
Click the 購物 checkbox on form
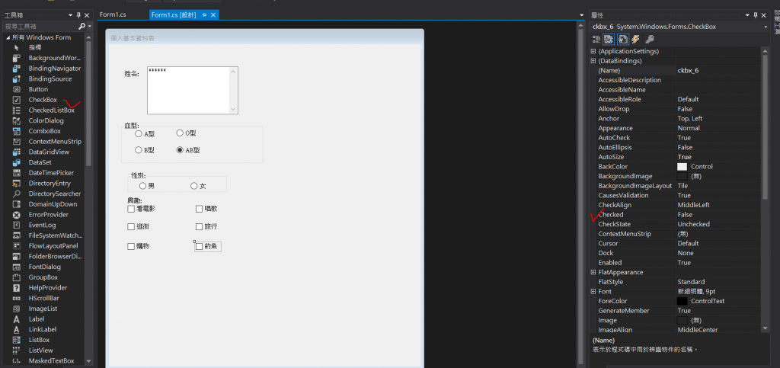[x=139, y=246]
